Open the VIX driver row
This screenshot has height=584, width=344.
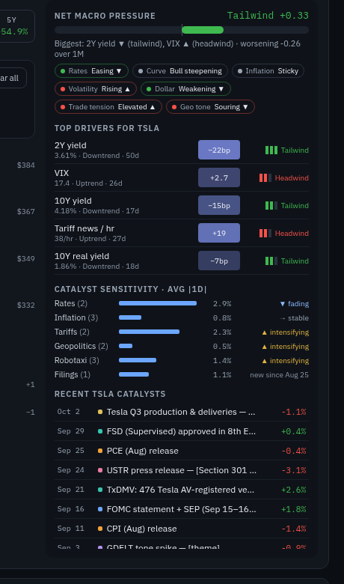click(182, 177)
